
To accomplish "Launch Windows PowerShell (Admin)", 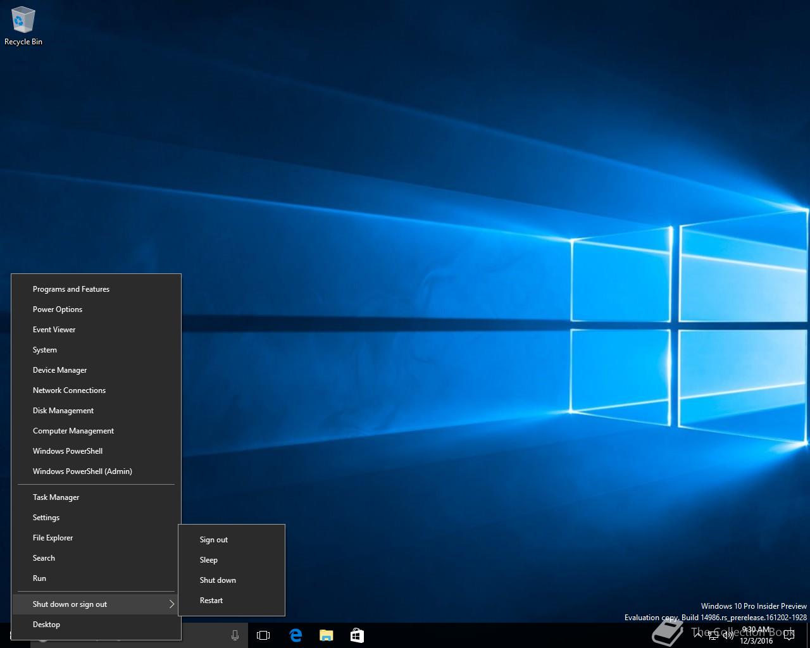I will (x=96, y=471).
